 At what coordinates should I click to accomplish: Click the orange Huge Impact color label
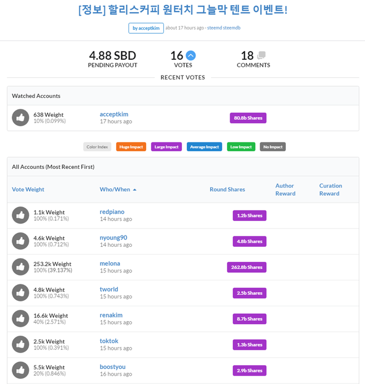click(x=131, y=147)
